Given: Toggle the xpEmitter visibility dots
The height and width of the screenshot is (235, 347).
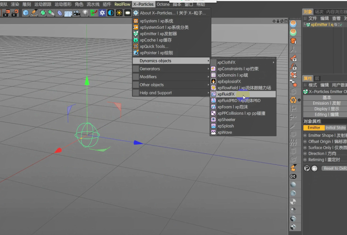Looking at the screenshot, I should click(339, 25).
